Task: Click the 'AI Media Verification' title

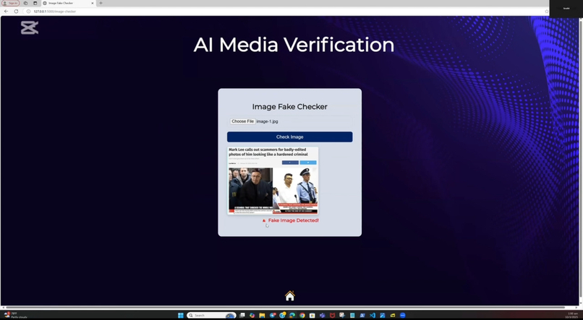Action: pos(294,45)
